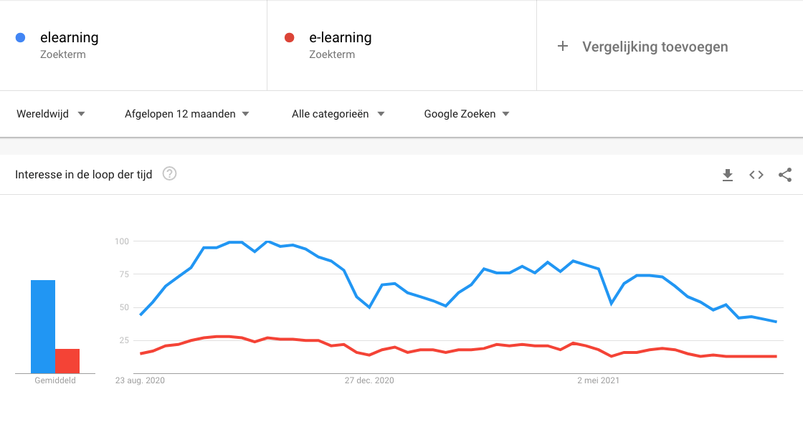Click the red dot beside e-learning
This screenshot has width=803, height=432.
[x=290, y=37]
